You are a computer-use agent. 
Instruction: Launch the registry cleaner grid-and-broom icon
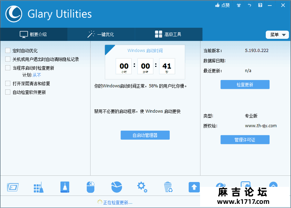(x=39, y=187)
